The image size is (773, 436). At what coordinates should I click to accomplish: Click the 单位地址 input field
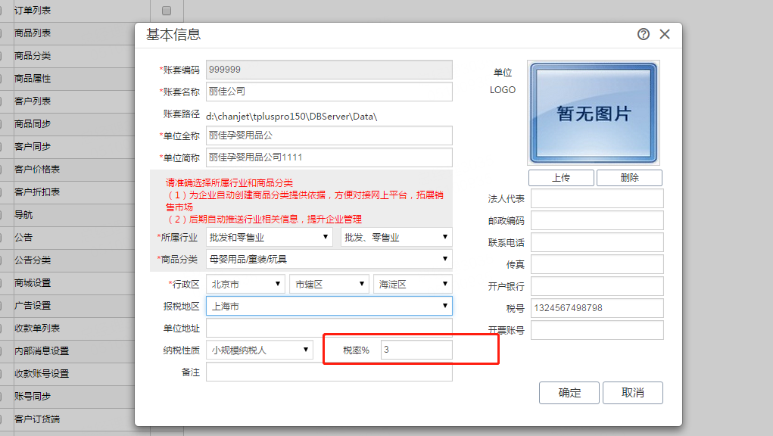point(329,328)
